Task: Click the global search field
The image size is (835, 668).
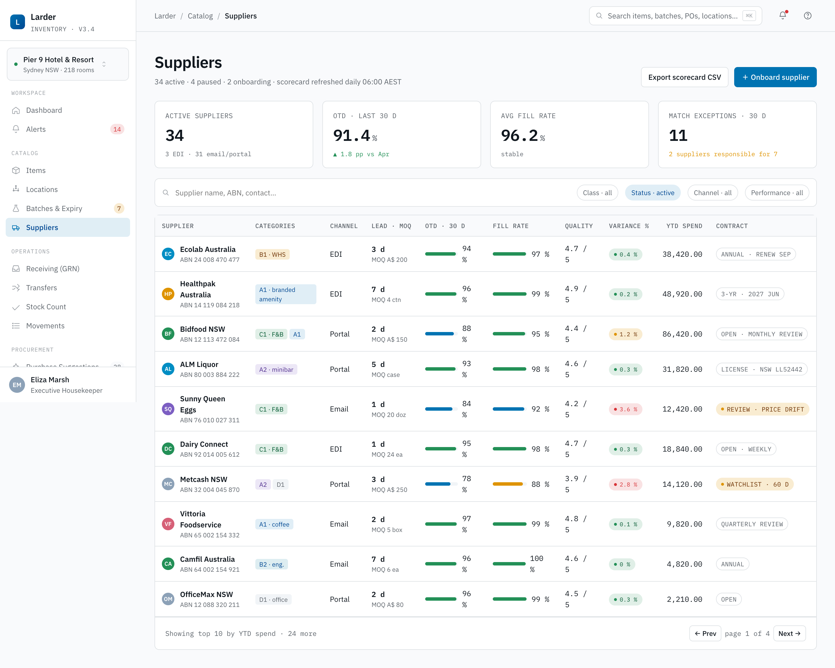Action: point(675,16)
